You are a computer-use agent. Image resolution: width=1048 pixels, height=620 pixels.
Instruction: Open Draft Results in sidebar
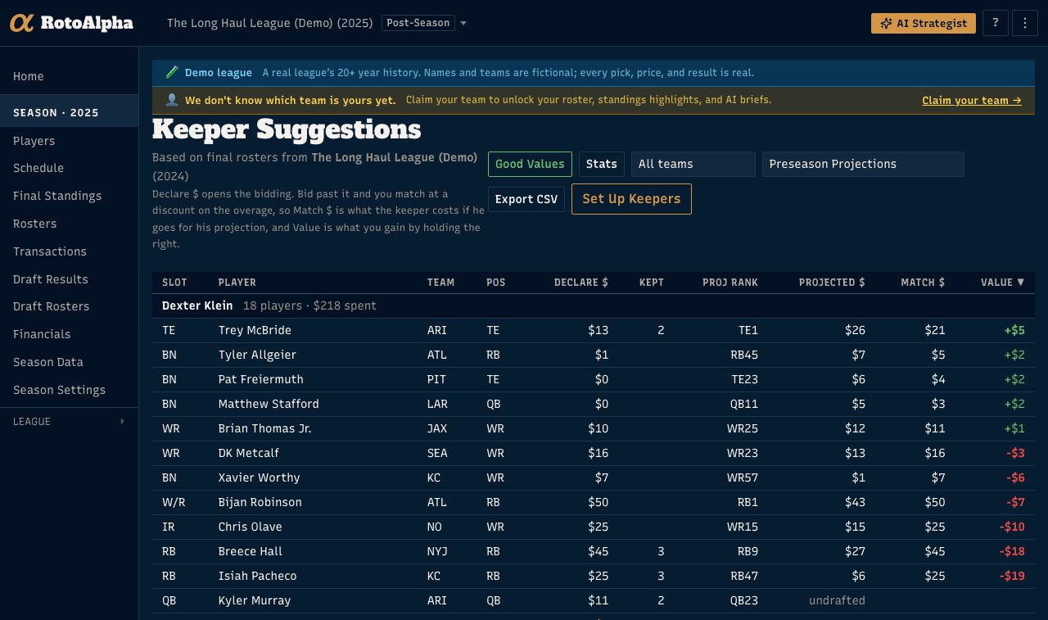click(x=51, y=279)
